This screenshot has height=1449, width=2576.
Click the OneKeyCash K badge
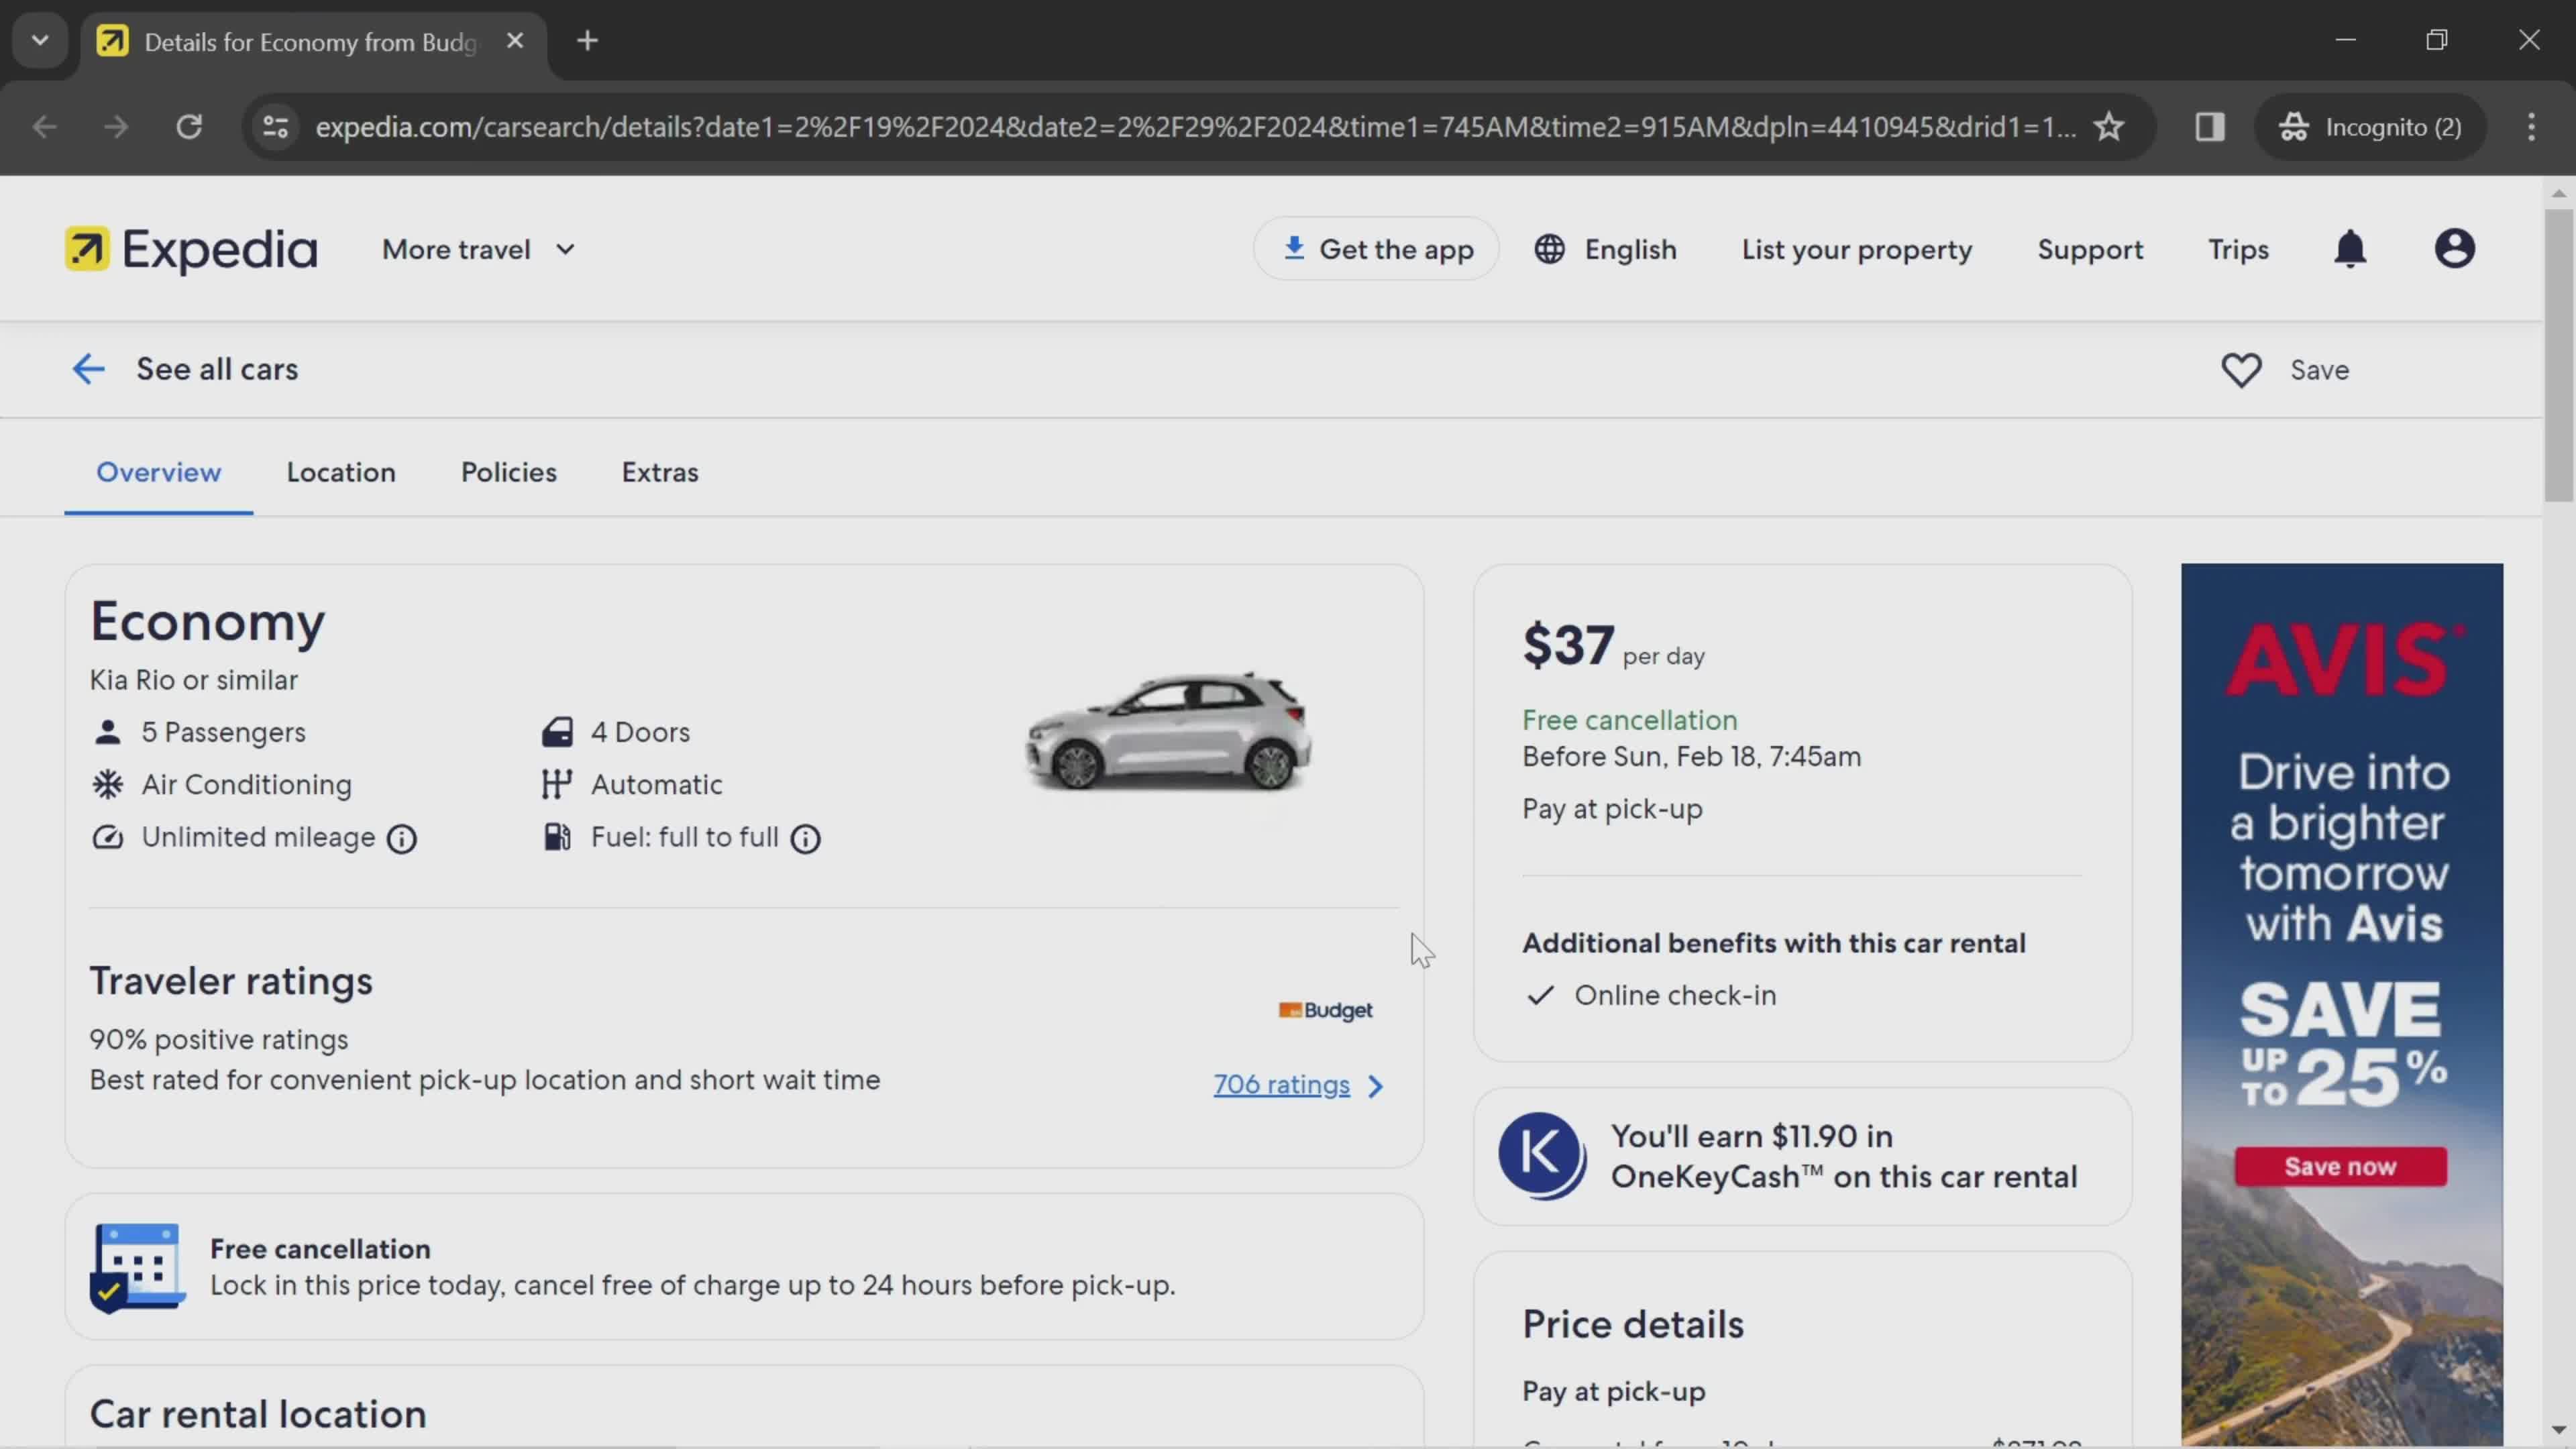coord(1541,1156)
